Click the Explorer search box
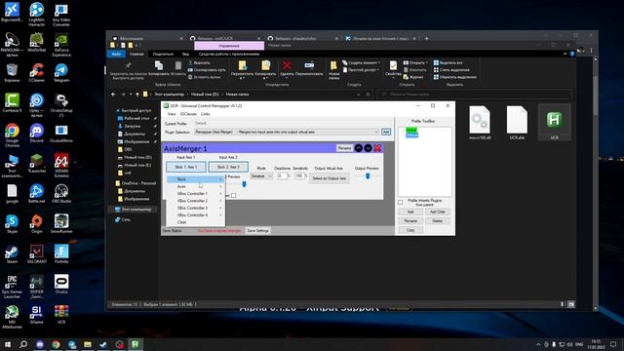The width and height of the screenshot is (624, 351). click(476, 95)
